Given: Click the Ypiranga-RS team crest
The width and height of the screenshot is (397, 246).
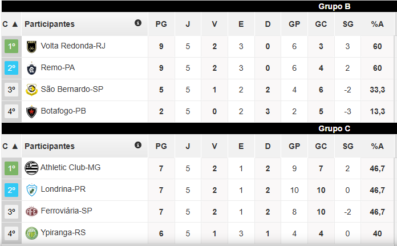Looking at the screenshot, I should pyautogui.click(x=31, y=233).
